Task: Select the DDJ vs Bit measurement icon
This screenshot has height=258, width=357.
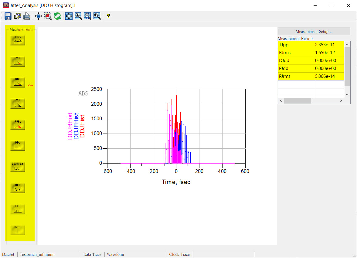Action: point(18,167)
